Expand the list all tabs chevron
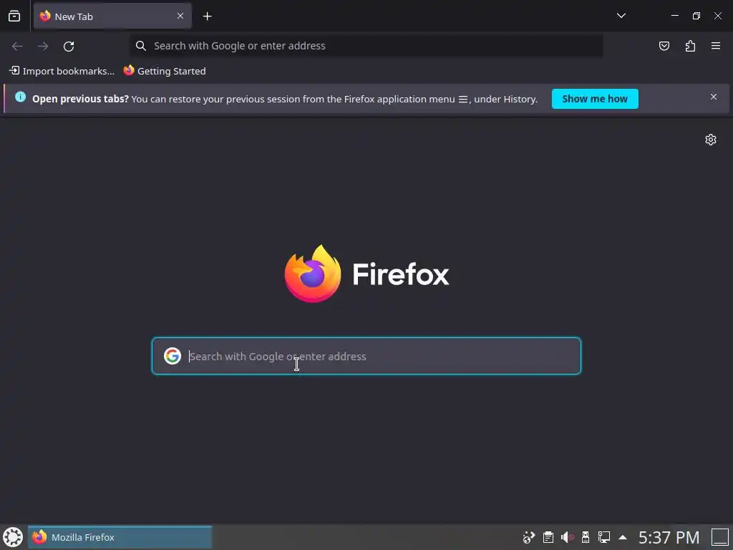Screen dimensions: 733x550 621,16
